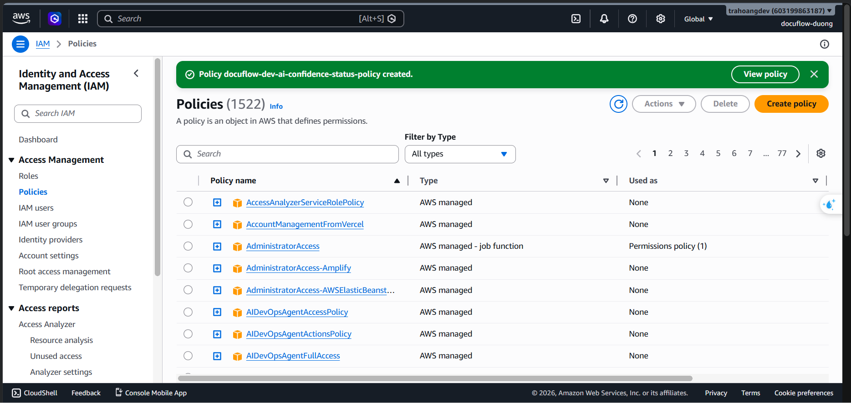The image size is (851, 403).
Task: Expand the AdministratorAccess row details
Action: click(x=217, y=247)
